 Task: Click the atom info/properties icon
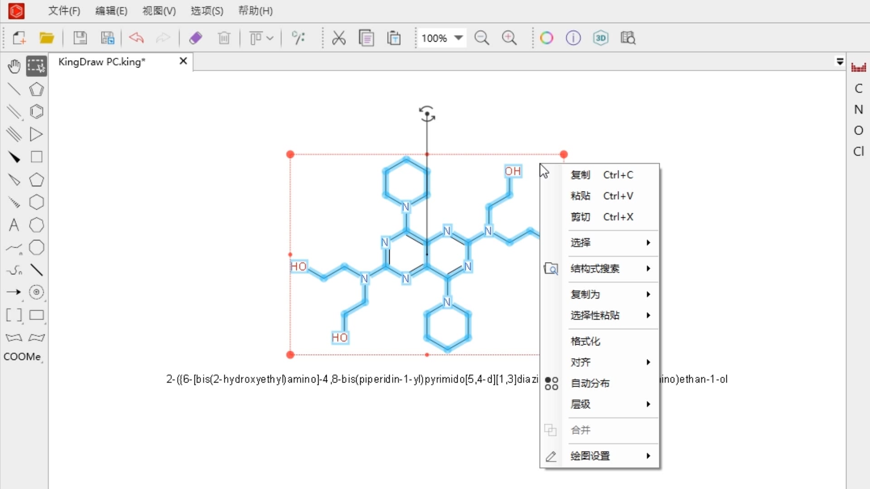click(572, 38)
